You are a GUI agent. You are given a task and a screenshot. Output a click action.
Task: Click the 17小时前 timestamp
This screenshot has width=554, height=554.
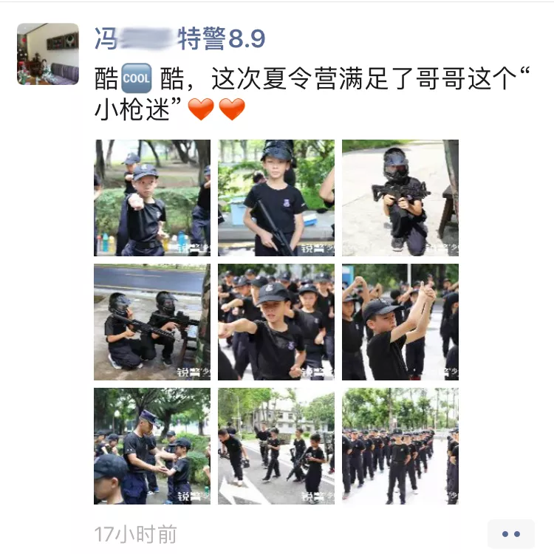coord(135,534)
